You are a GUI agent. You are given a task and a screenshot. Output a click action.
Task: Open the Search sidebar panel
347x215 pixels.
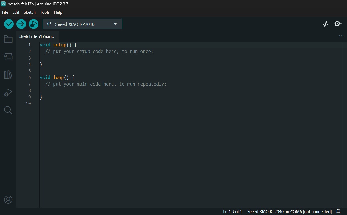(x=8, y=110)
